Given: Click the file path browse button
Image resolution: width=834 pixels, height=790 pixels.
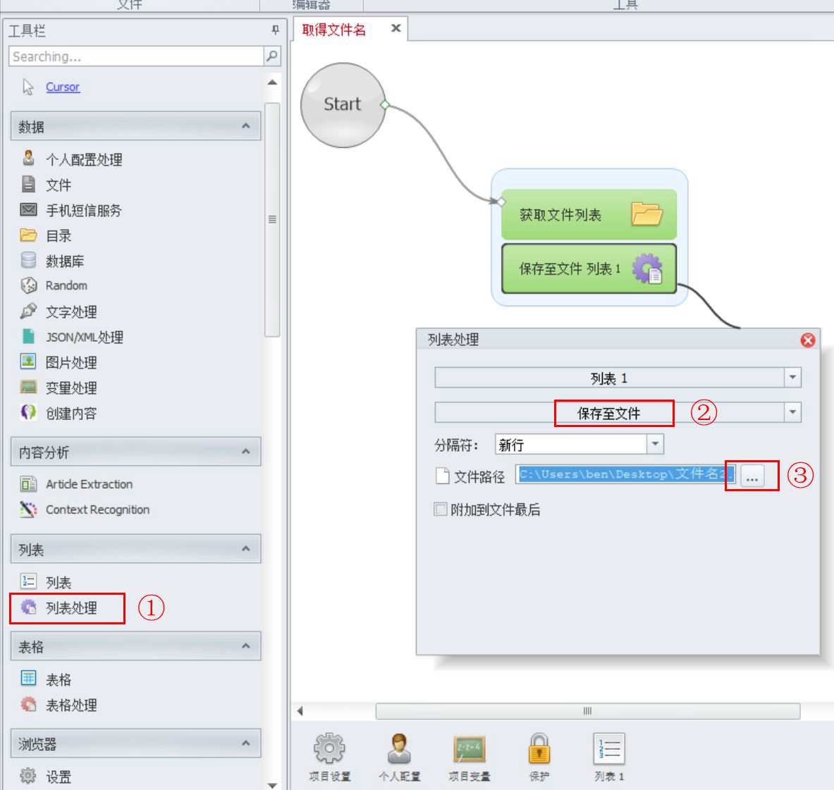Looking at the screenshot, I should (x=752, y=476).
